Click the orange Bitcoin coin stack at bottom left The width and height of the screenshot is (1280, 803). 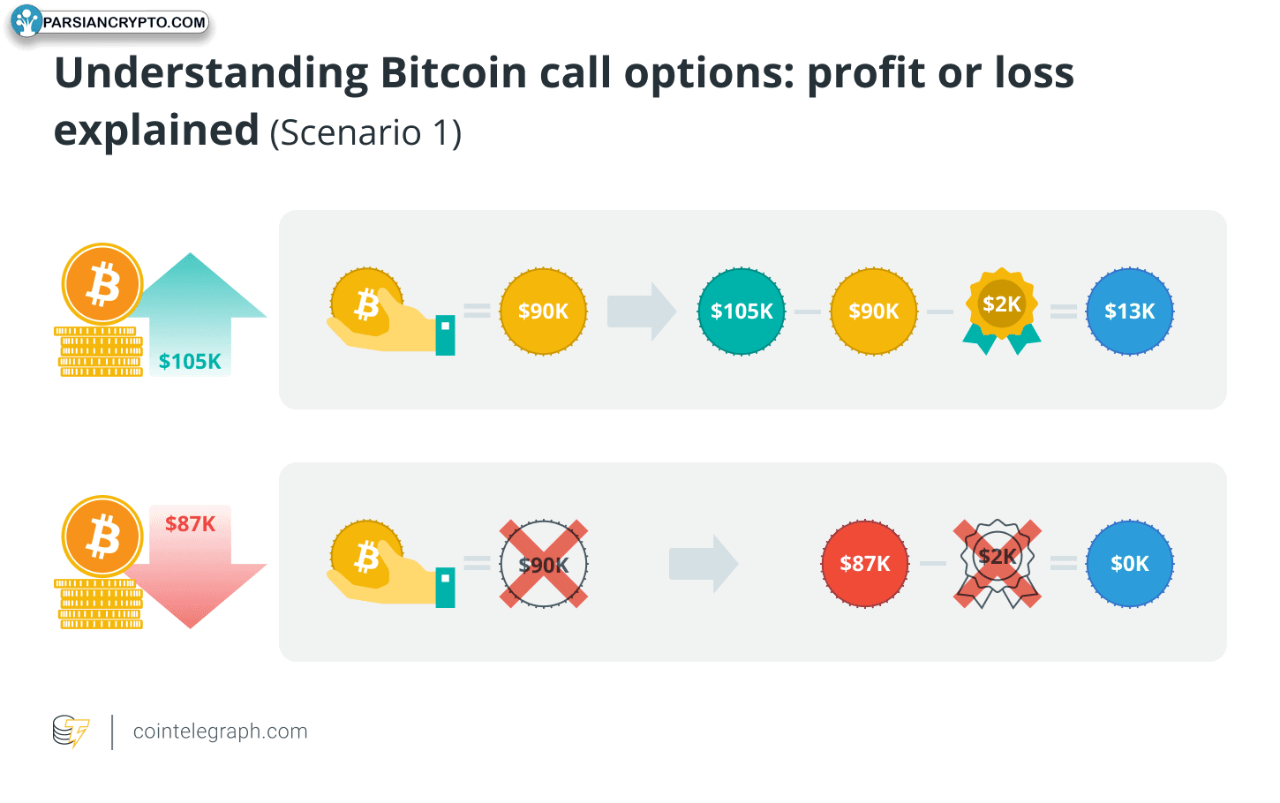[102, 563]
